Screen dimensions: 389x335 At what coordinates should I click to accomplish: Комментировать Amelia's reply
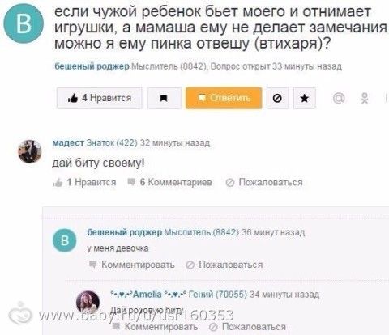tap(155, 327)
